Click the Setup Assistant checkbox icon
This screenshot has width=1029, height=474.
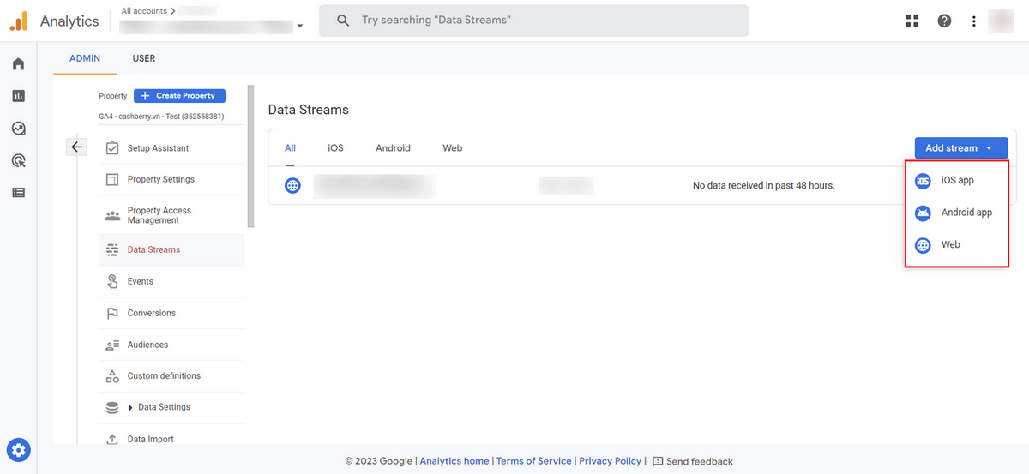click(x=112, y=148)
